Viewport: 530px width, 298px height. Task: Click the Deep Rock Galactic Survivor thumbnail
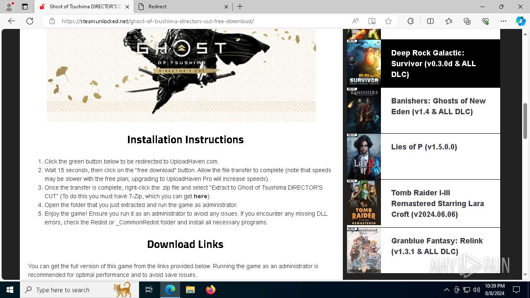(364, 63)
